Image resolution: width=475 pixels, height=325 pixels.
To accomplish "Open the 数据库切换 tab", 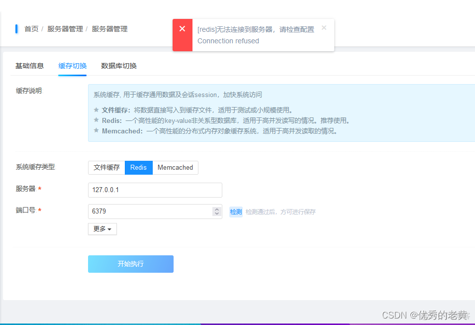I will [119, 66].
